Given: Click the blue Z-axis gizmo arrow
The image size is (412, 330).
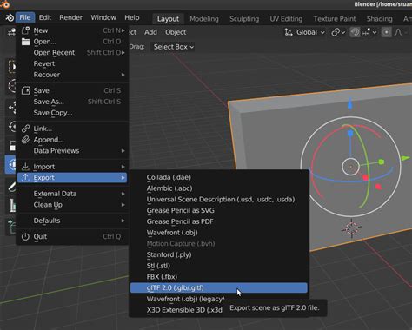Looking at the screenshot, I should click(349, 103).
